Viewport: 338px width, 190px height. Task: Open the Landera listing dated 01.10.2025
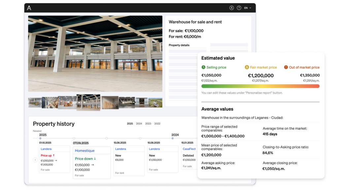[x=46, y=149]
